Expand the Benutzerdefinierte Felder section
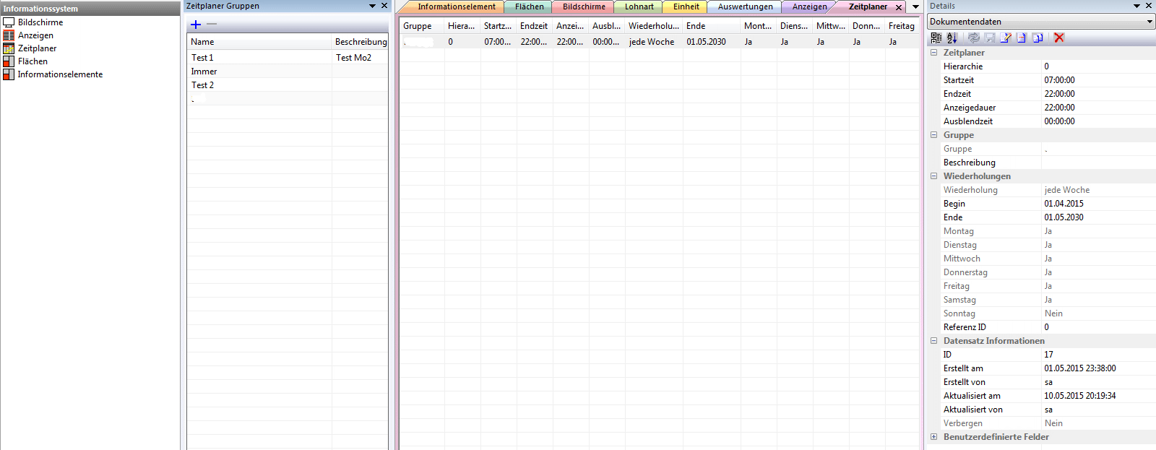 pos(933,437)
